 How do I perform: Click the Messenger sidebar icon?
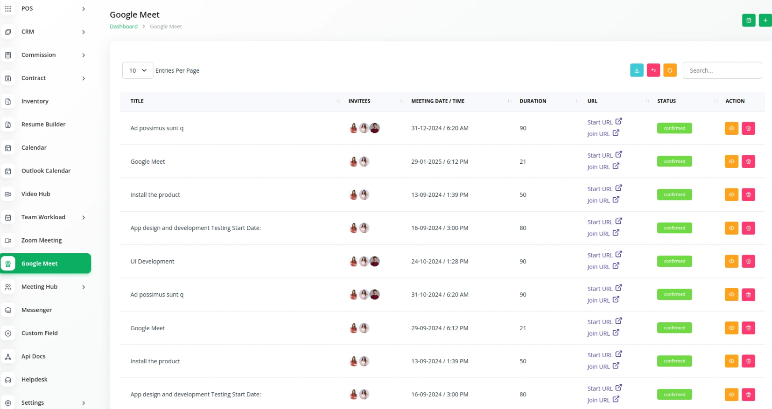click(8, 310)
